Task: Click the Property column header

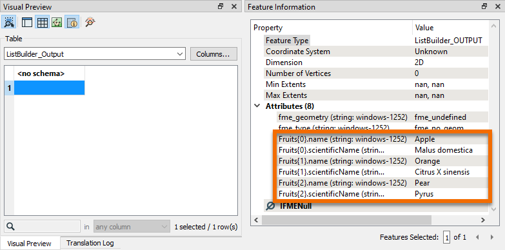Action: 332,28
